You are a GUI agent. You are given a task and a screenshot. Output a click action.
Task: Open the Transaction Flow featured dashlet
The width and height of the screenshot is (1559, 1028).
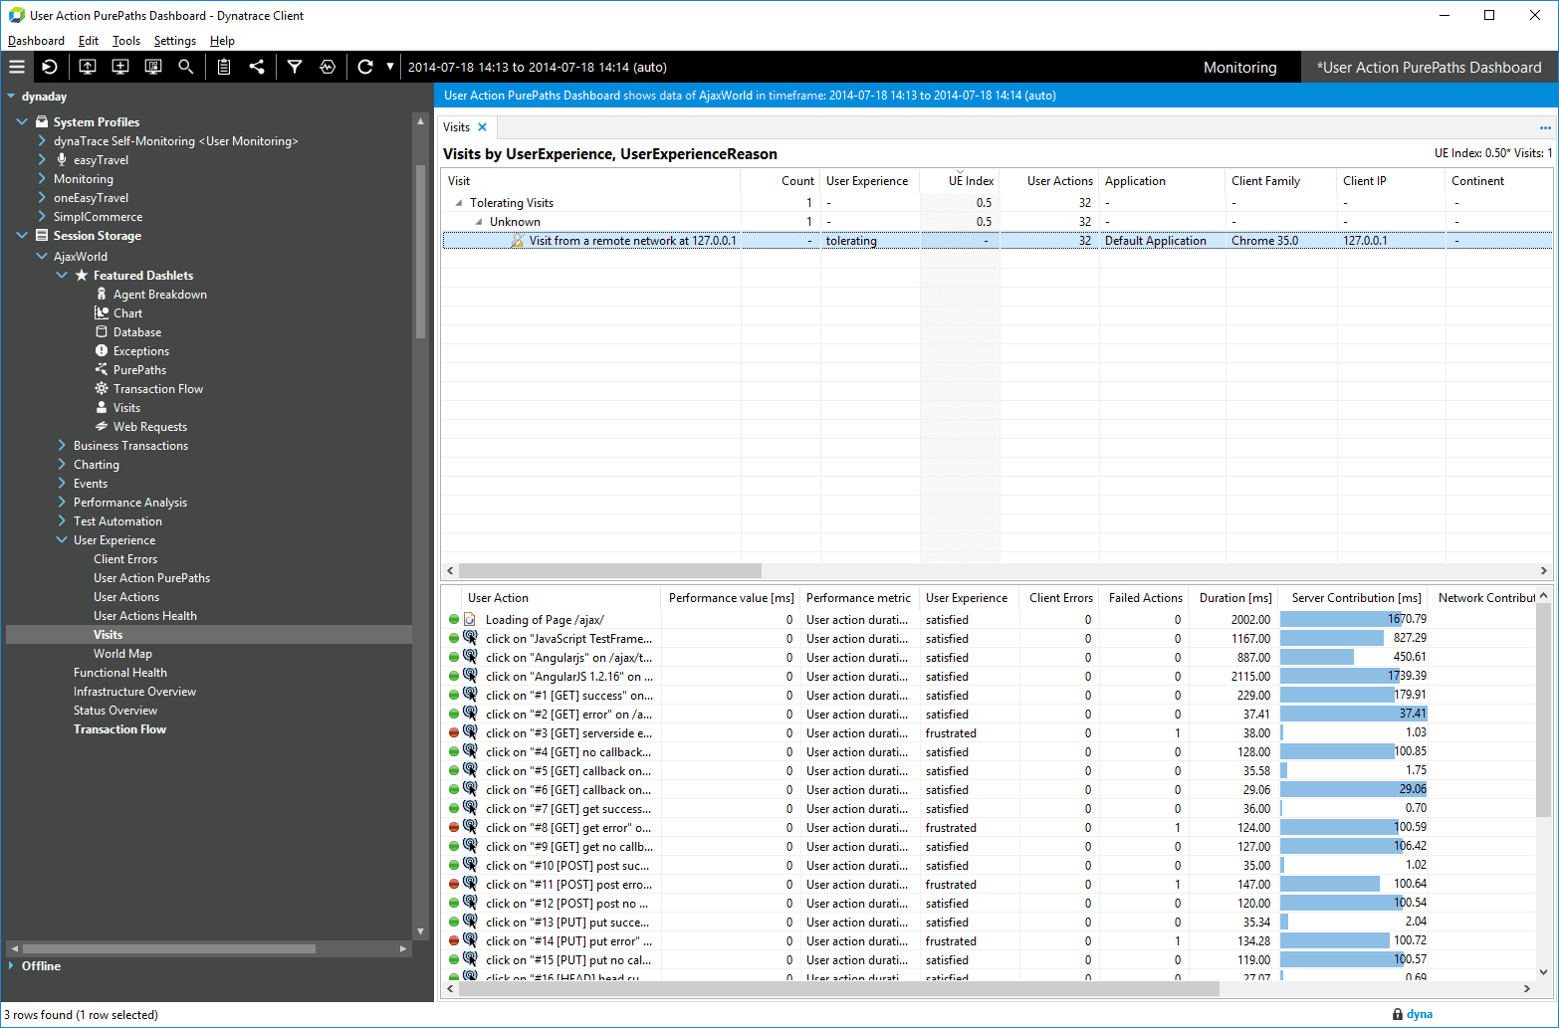pyautogui.click(x=157, y=389)
